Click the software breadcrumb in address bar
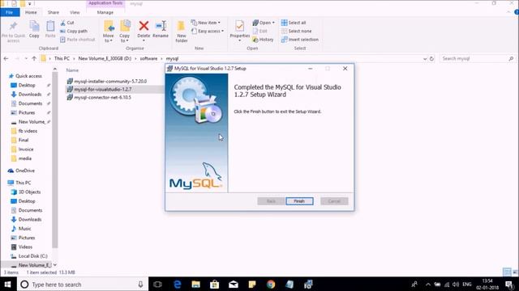 [x=148, y=58]
